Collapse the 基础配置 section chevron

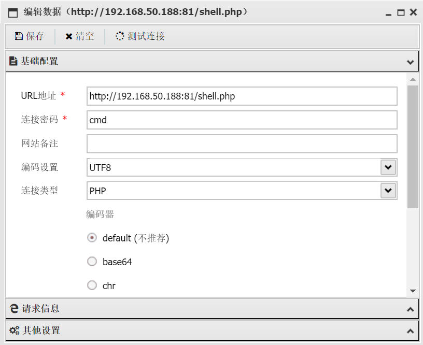tap(411, 62)
